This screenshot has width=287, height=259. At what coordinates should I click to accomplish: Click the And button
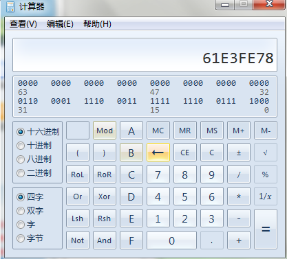105,240
